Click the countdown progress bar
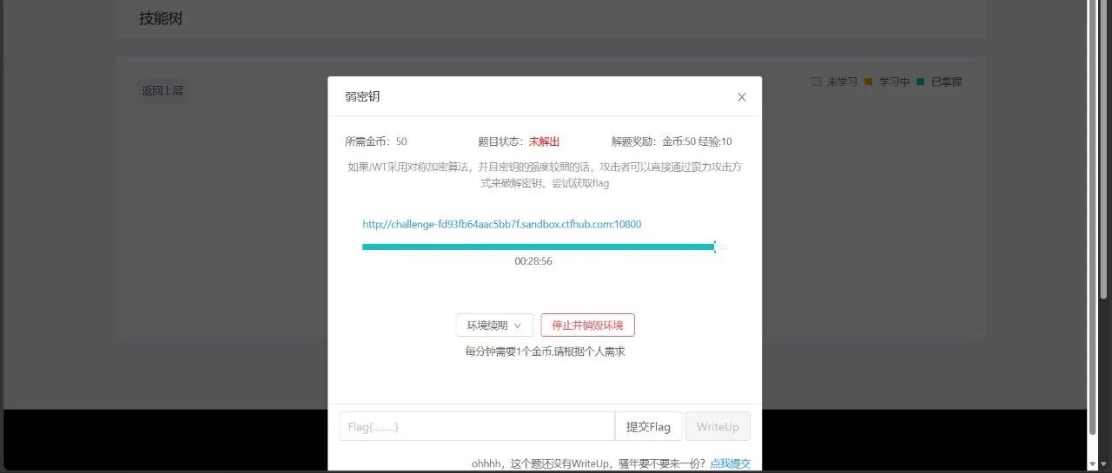The image size is (1112, 473). pos(545,247)
